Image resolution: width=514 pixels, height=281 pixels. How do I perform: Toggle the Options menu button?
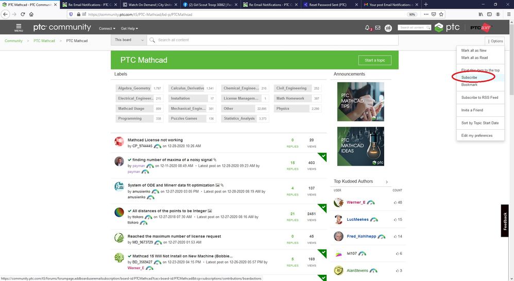tap(494, 41)
